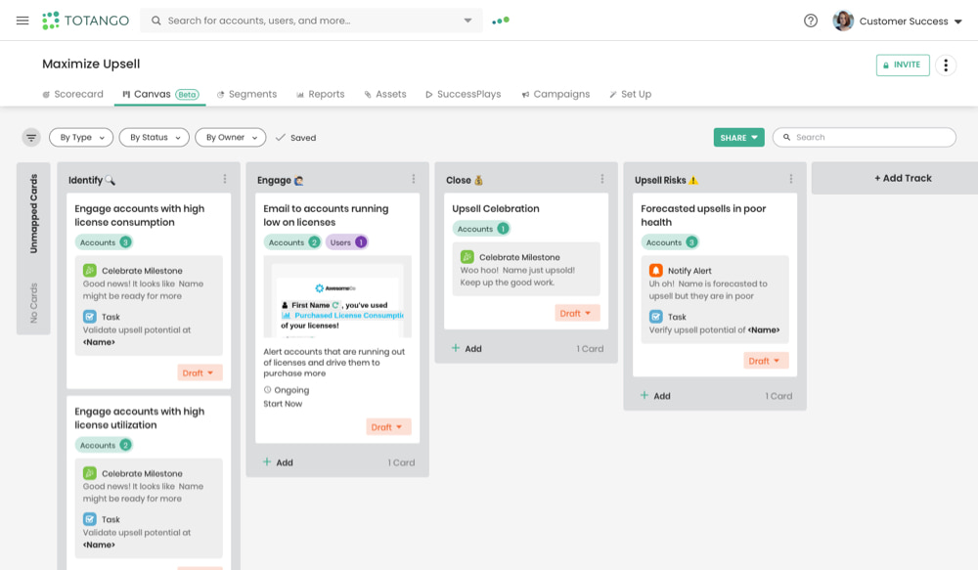Image resolution: width=978 pixels, height=570 pixels.
Task: Go to the Reports tab
Action: tap(321, 94)
